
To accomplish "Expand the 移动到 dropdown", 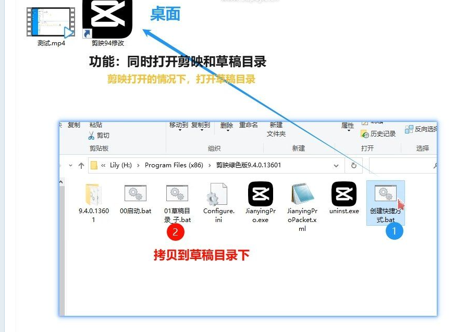I will [179, 126].
